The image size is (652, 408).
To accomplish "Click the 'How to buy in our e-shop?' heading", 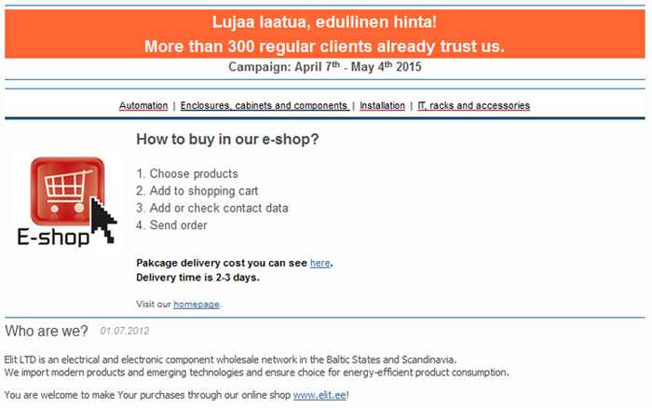I will 227,139.
